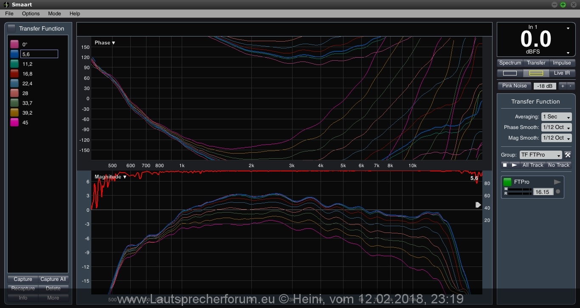Screen dimensions: 580x308
Task: Click the 5,6 trace name field
Action: pos(39,54)
